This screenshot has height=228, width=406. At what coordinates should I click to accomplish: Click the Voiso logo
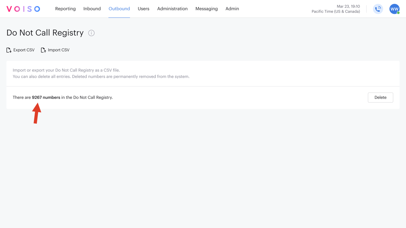[x=23, y=9]
